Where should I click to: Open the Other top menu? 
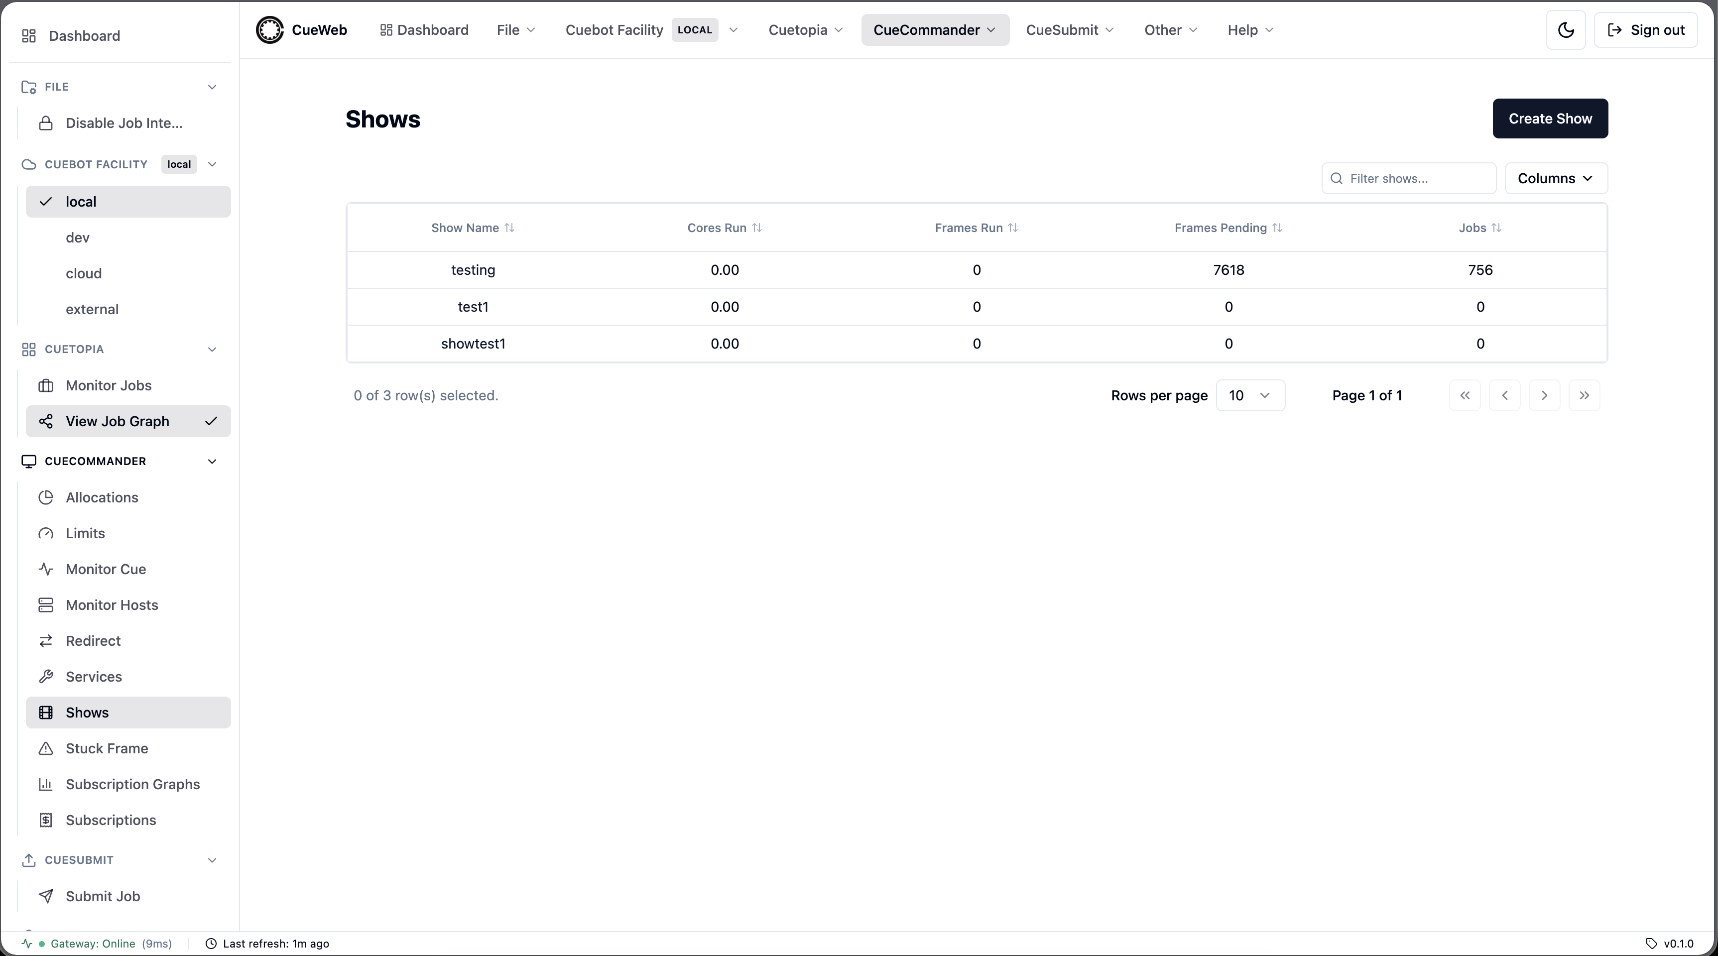(1170, 30)
